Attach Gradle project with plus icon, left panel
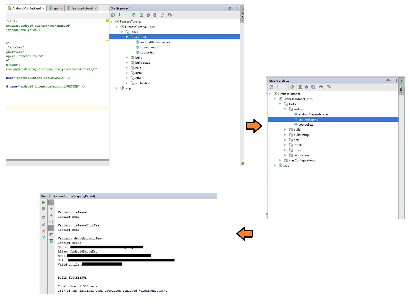Image resolution: width=410 pixels, height=307 pixels. 119,15
